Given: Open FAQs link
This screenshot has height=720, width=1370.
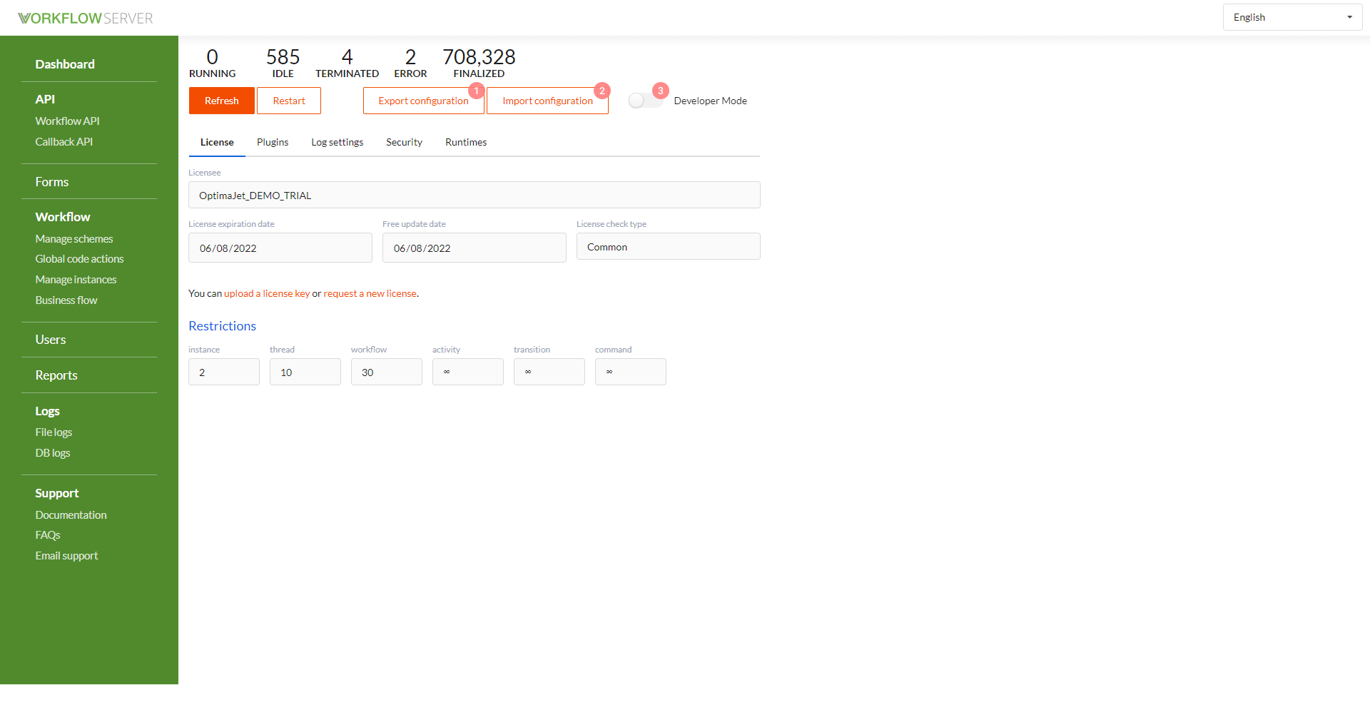Looking at the screenshot, I should click(48, 535).
